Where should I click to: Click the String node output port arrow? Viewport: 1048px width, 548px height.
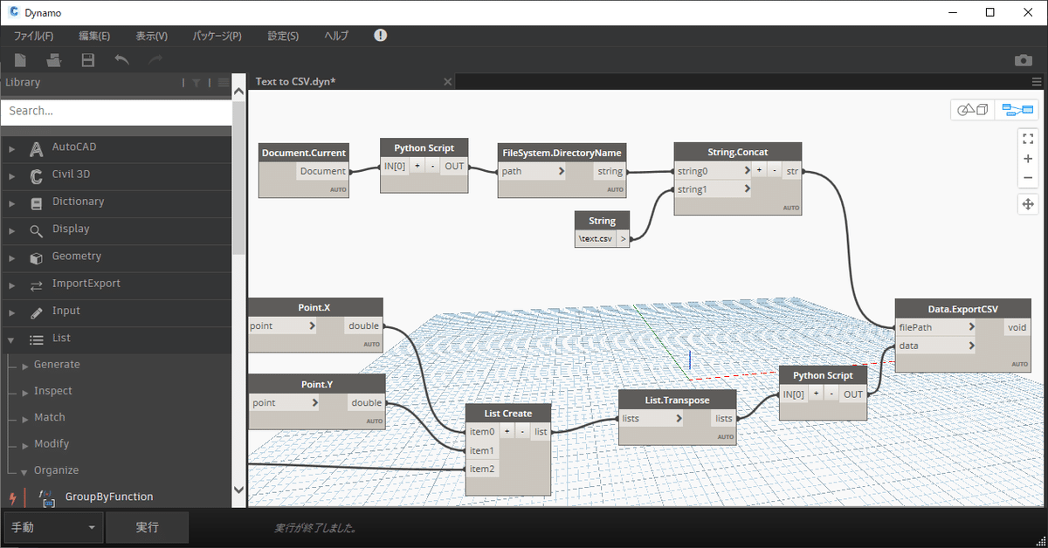(623, 238)
